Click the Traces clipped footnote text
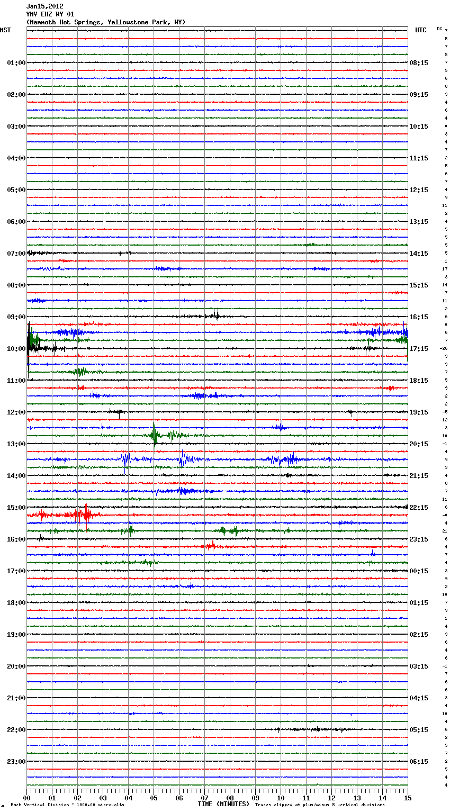The height and width of the screenshot is (812, 450). coord(320,805)
